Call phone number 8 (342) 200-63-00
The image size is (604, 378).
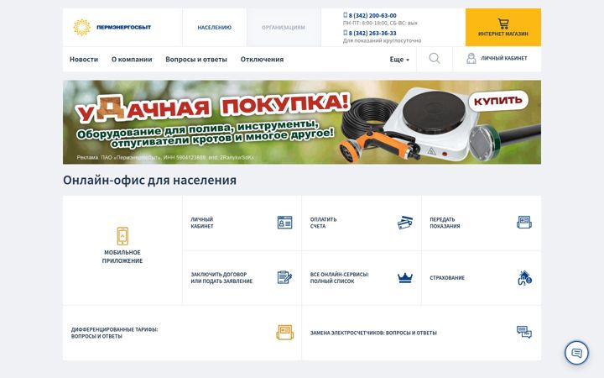[x=372, y=15]
